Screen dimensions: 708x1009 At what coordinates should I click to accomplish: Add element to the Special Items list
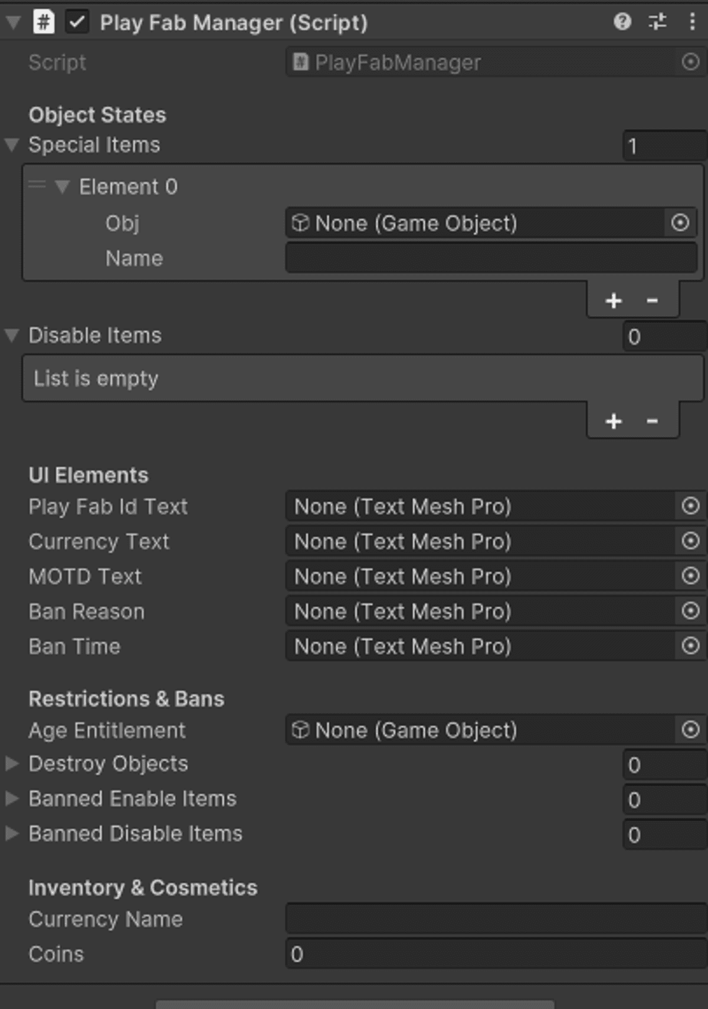(x=614, y=301)
